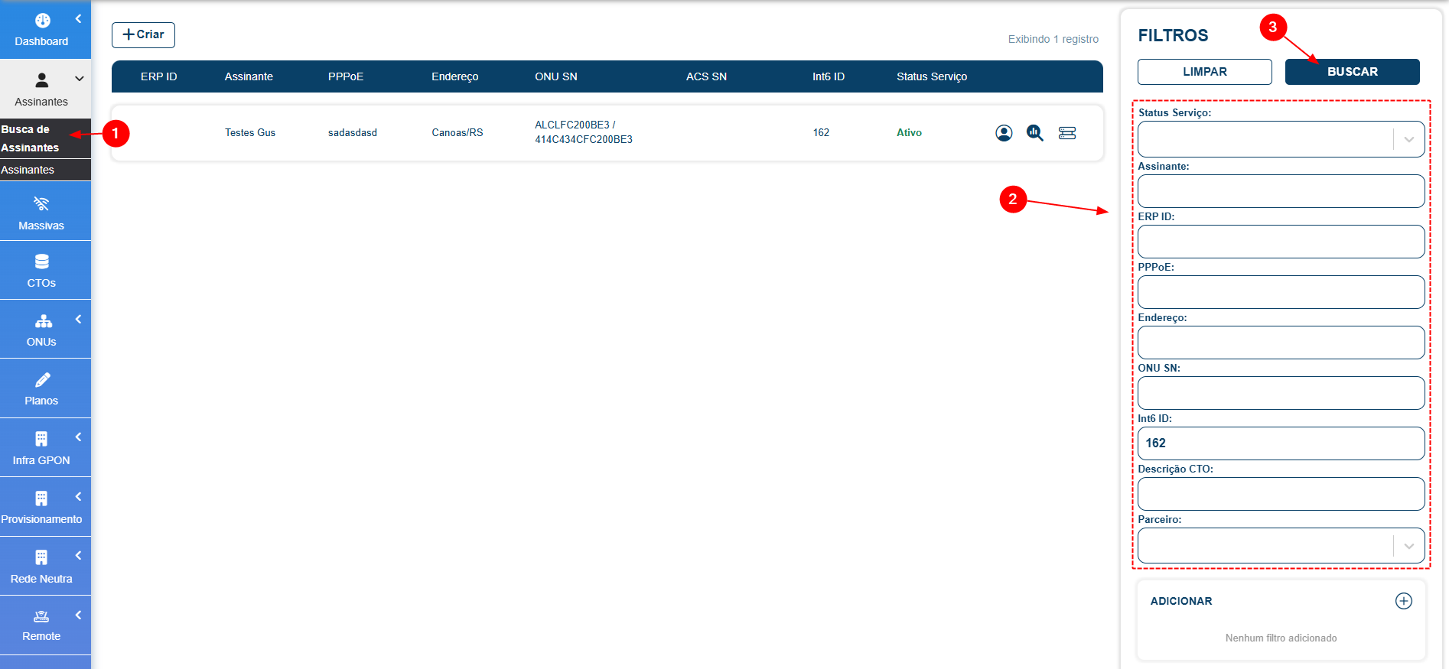The width and height of the screenshot is (1449, 669).
Task: Expand the Status Serviço dropdown
Action: tap(1408, 139)
